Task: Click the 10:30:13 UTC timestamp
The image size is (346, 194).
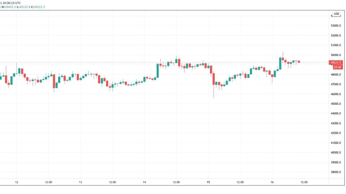Action: click(x=11, y=3)
